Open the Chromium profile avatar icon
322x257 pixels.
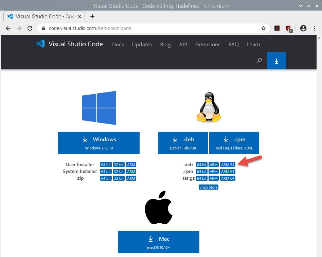(303, 28)
